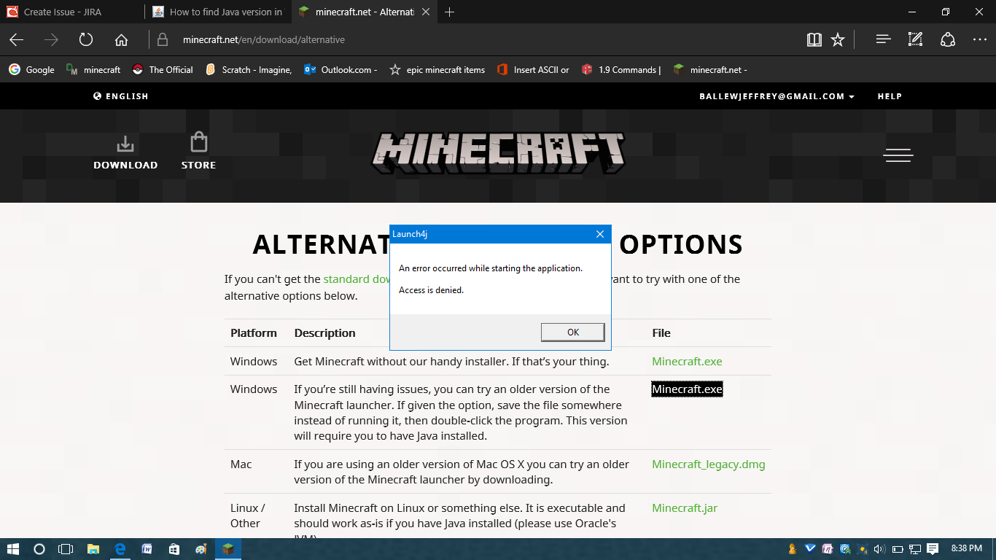Go to the browser home page
Viewport: 996px width, 560px height.
(x=122, y=40)
